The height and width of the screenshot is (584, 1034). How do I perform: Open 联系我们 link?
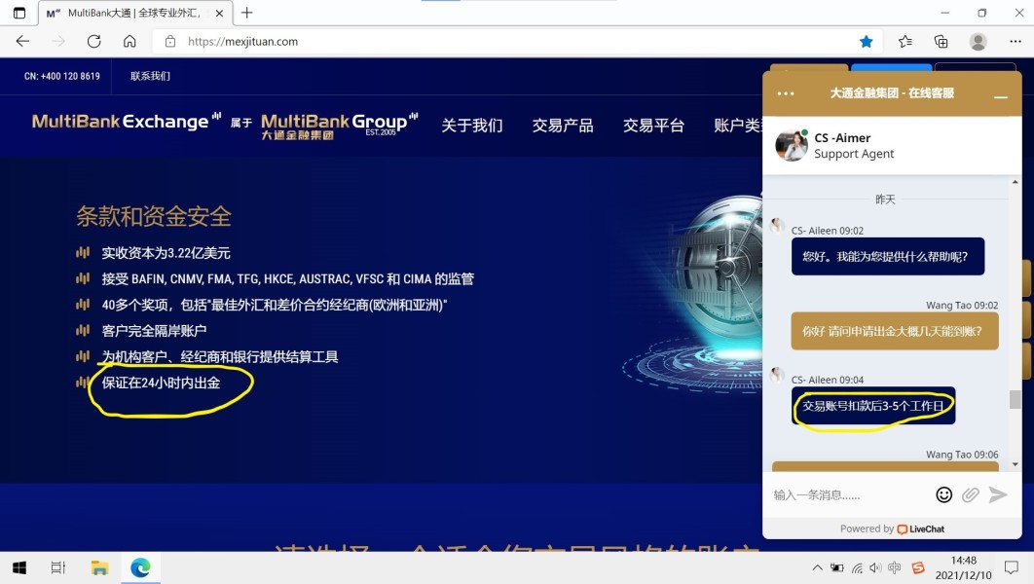150,76
